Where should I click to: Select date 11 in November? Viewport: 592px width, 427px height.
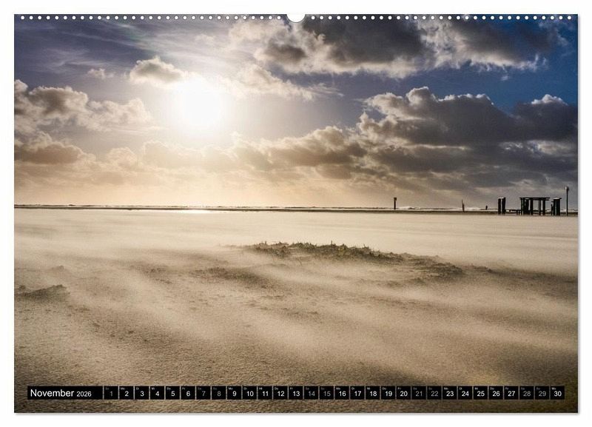(x=265, y=393)
